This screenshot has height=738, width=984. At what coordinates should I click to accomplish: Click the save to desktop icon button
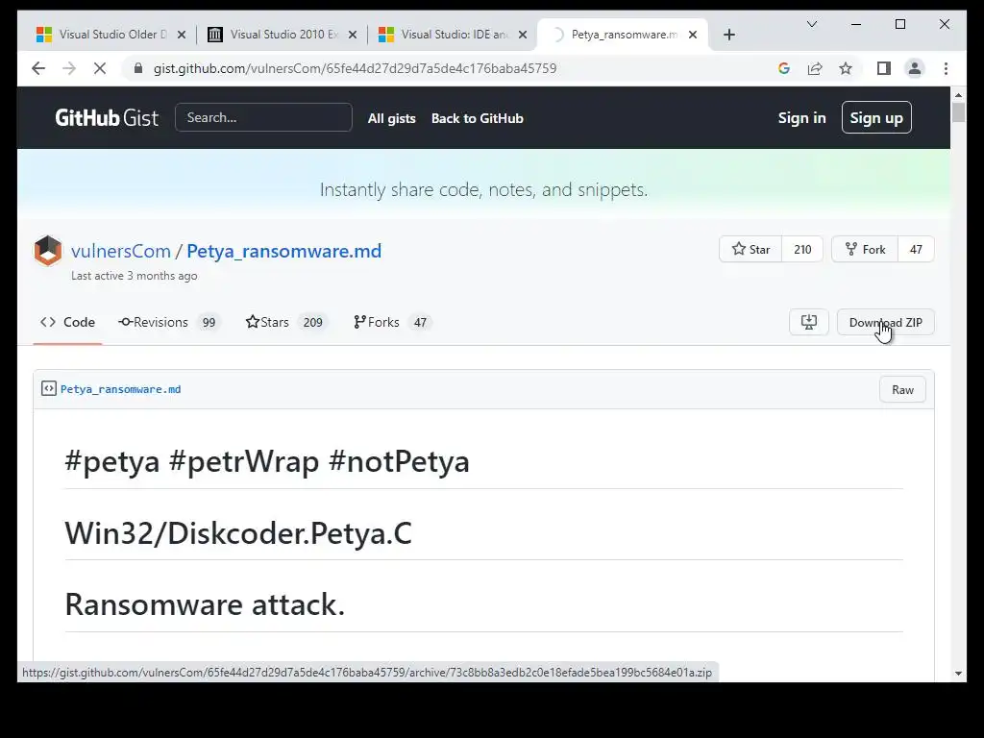pyautogui.click(x=809, y=322)
